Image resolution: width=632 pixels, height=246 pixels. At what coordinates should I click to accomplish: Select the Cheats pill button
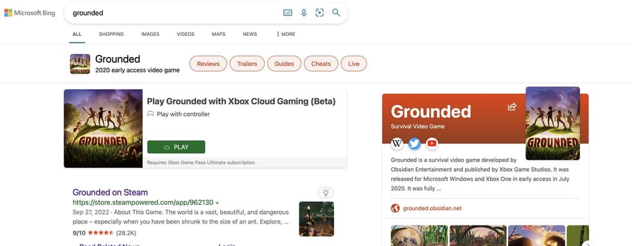click(x=321, y=63)
